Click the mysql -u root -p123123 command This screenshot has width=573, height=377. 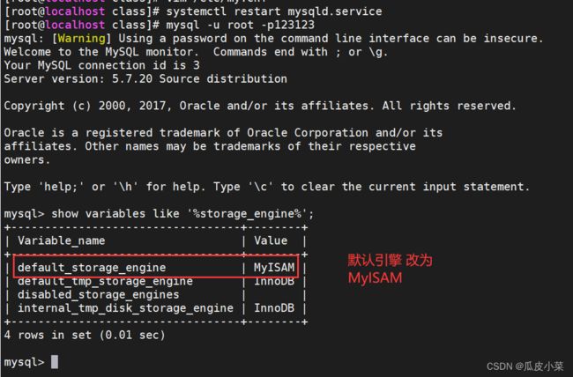tap(240, 25)
